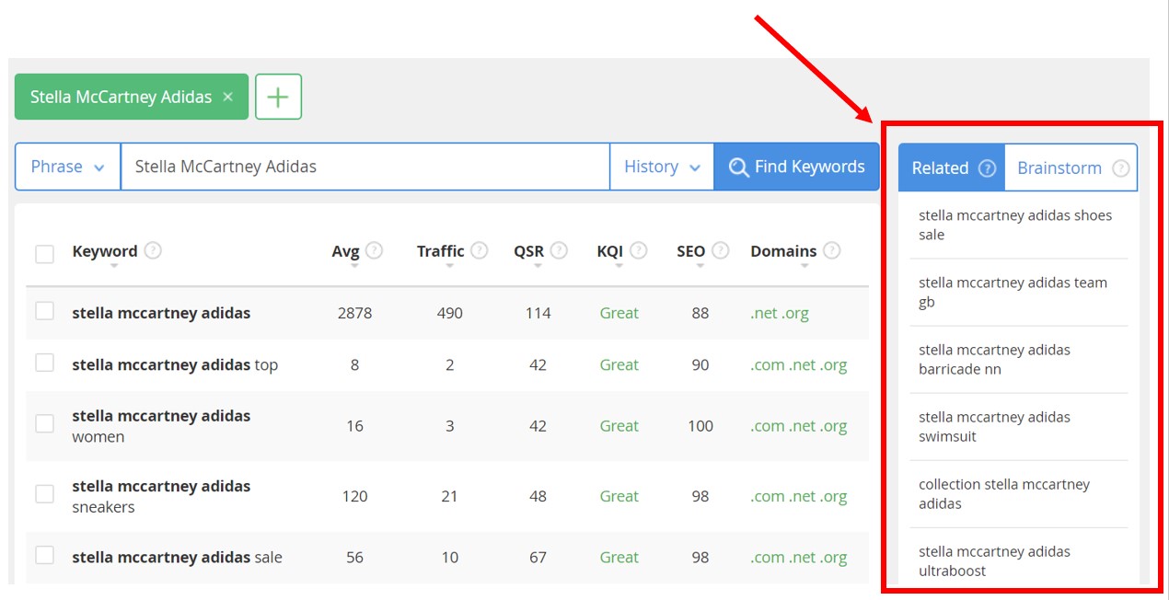Check the 'stella mccartney adidas' row checkbox
The width and height of the screenshot is (1169, 600).
click(44, 311)
